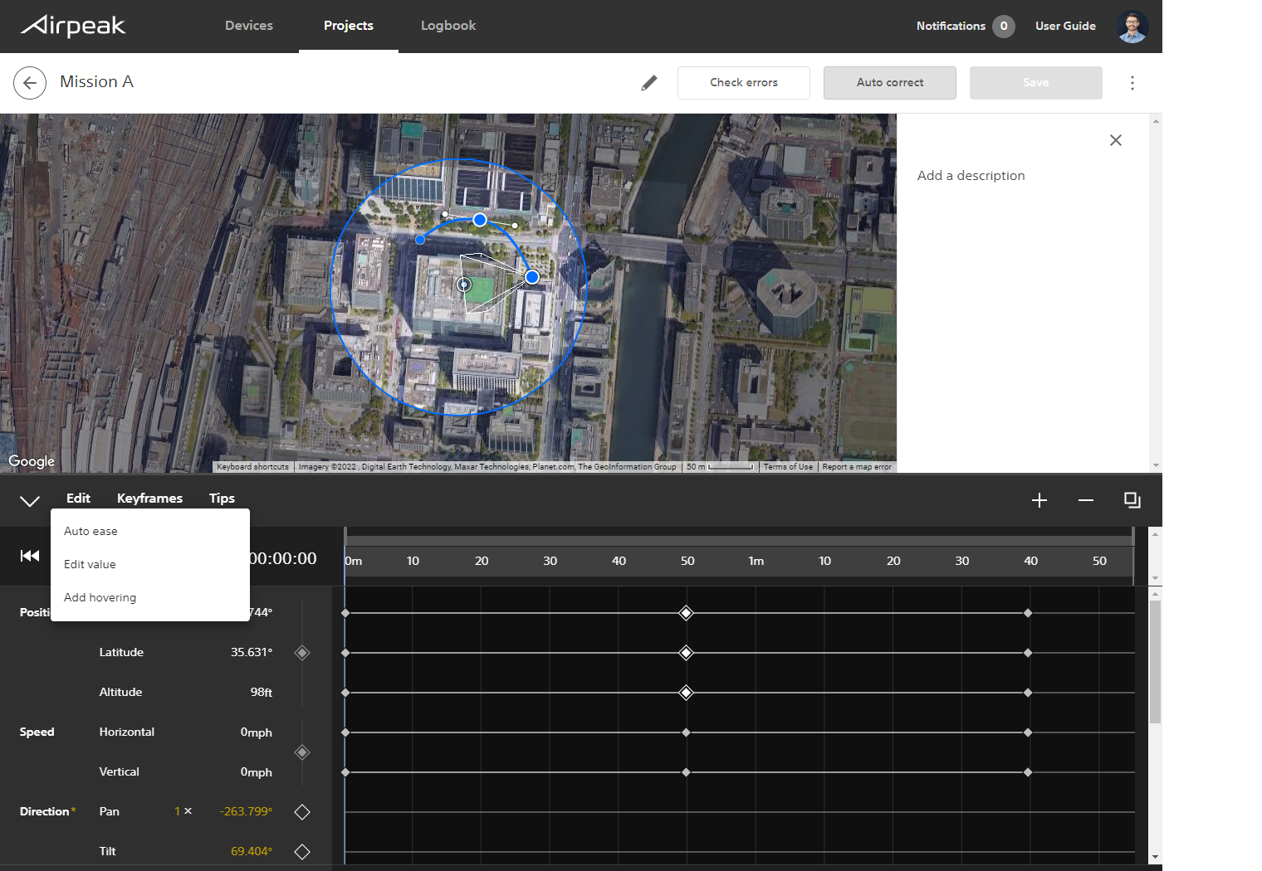
Task: Select the Latitude keyframe at 0m
Action: 345,653
